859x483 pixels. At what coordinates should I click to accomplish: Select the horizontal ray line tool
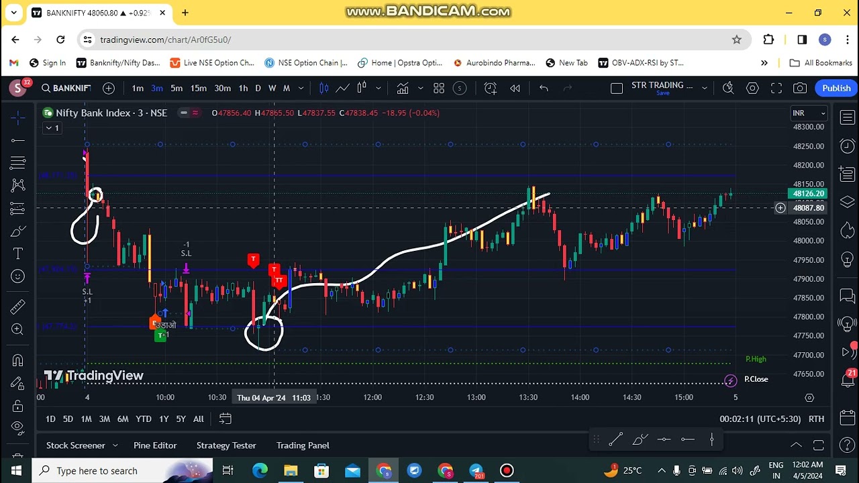tap(18, 140)
